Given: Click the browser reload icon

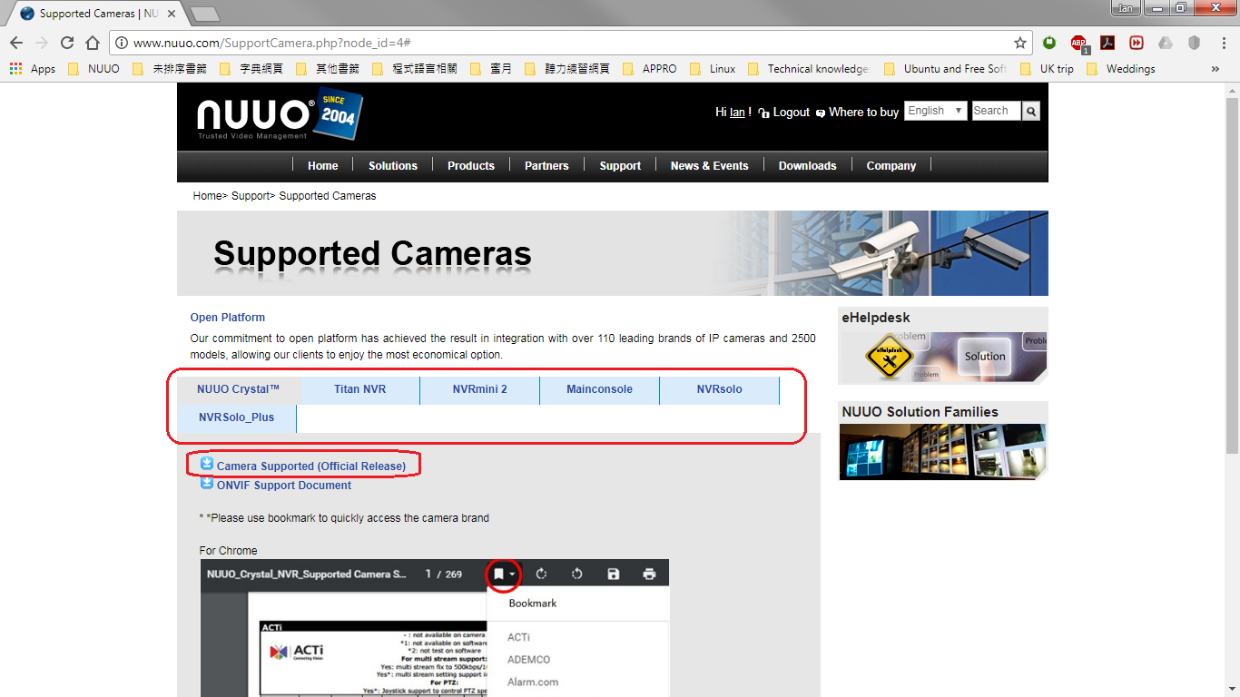Looking at the screenshot, I should tap(67, 43).
